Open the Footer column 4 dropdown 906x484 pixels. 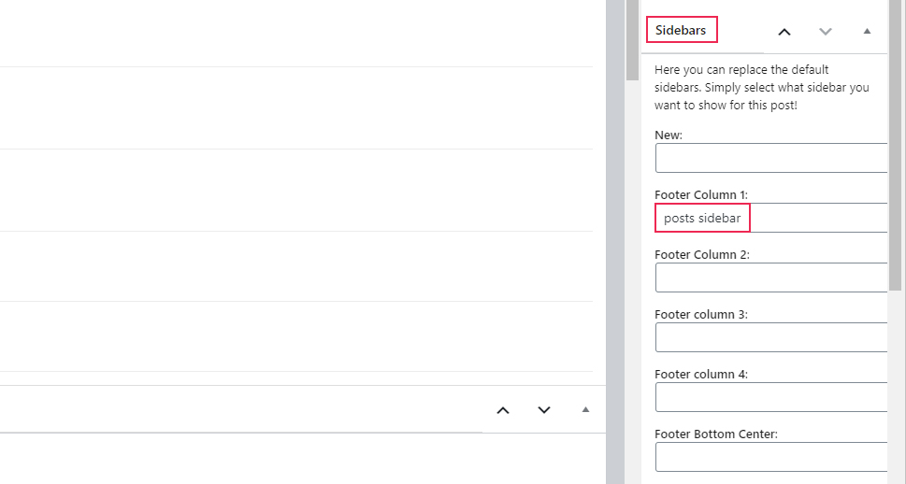[x=771, y=397]
